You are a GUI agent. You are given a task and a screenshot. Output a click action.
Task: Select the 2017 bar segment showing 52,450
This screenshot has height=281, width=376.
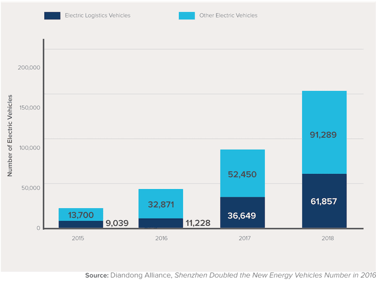click(242, 173)
